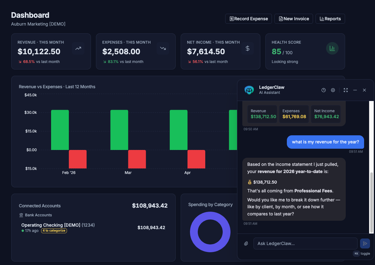Click the Looking strong health label

(x=285, y=62)
